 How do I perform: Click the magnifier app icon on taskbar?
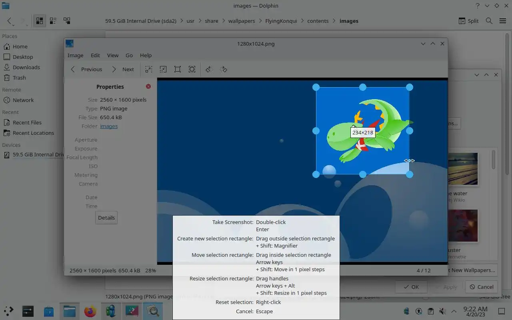tap(153, 311)
